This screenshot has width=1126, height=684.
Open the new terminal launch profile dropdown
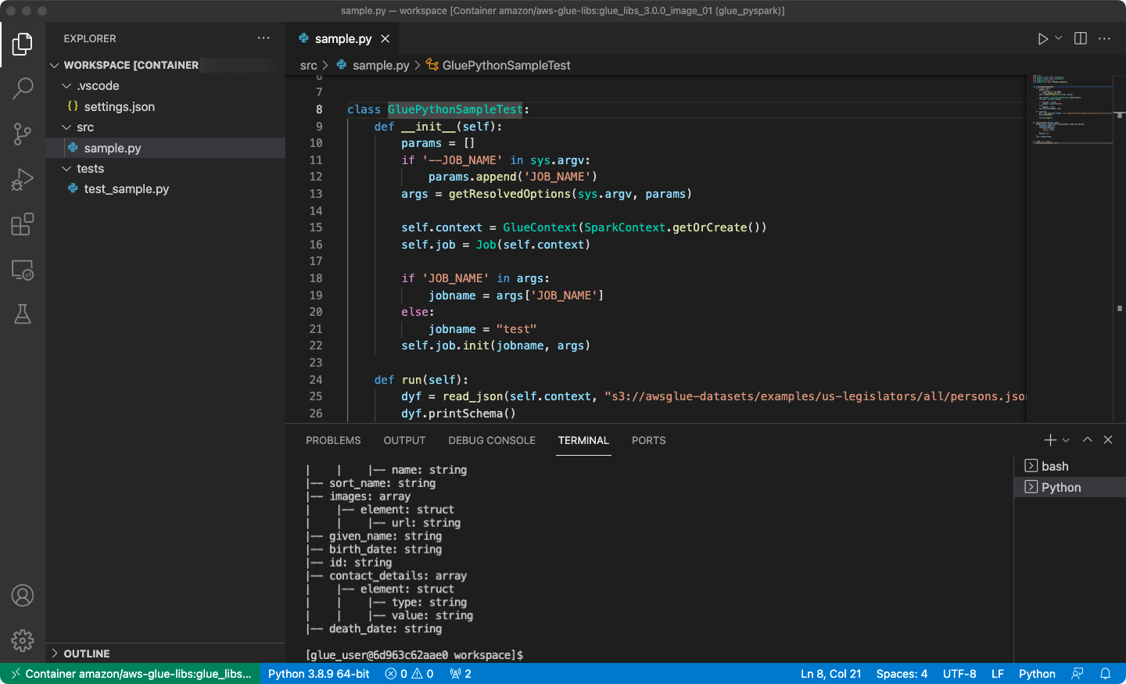pos(1066,440)
